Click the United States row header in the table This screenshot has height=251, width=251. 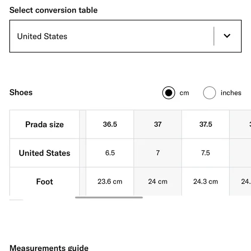pos(45,153)
